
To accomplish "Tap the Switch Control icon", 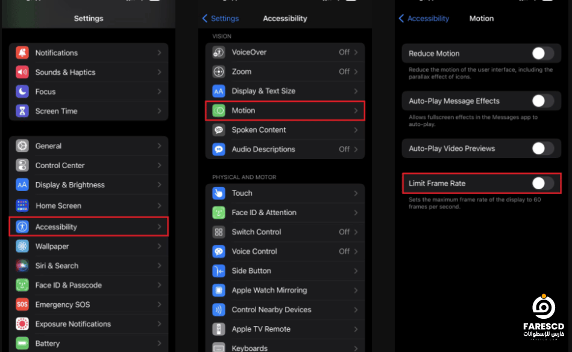I will 219,232.
